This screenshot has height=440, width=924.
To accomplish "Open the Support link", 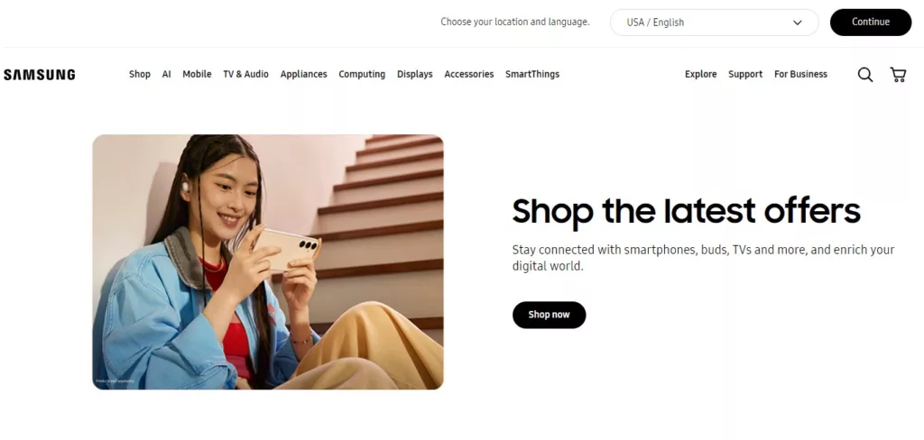I will click(745, 74).
